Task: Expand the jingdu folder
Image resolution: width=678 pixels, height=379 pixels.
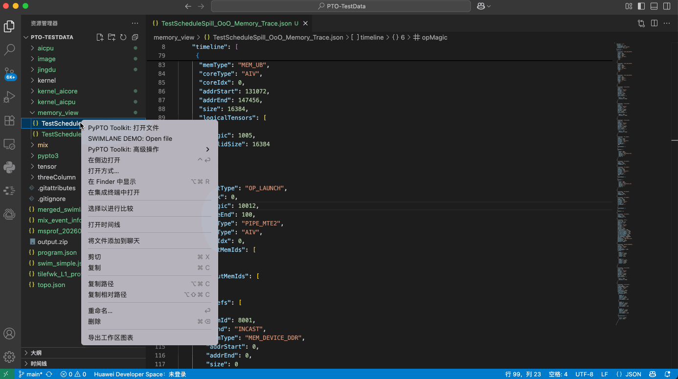Action: (x=83, y=69)
